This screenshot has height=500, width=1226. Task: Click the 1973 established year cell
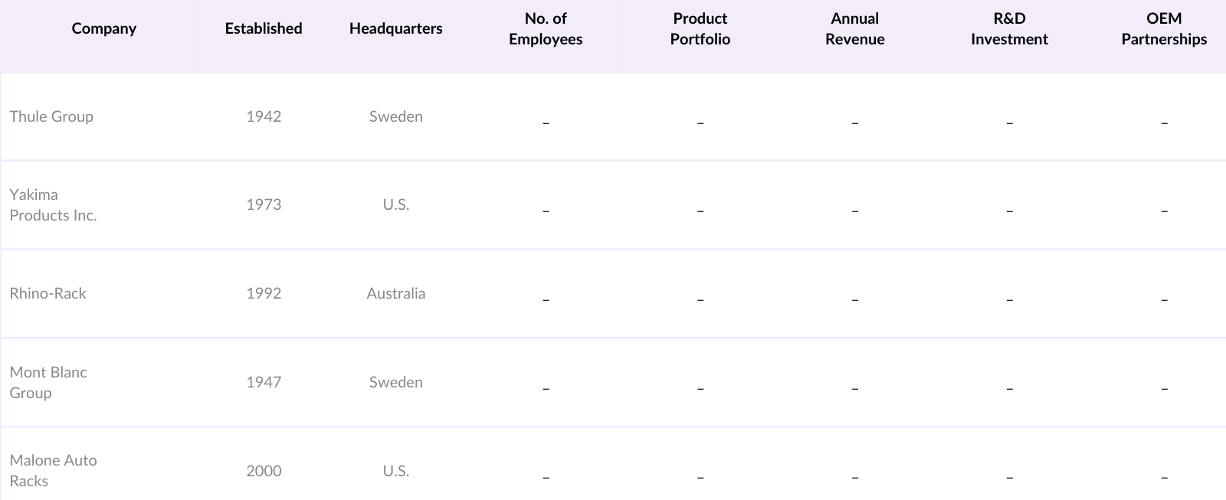(264, 204)
